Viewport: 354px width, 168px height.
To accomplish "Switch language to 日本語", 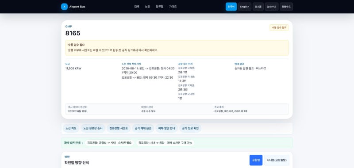I will click(258, 7).
